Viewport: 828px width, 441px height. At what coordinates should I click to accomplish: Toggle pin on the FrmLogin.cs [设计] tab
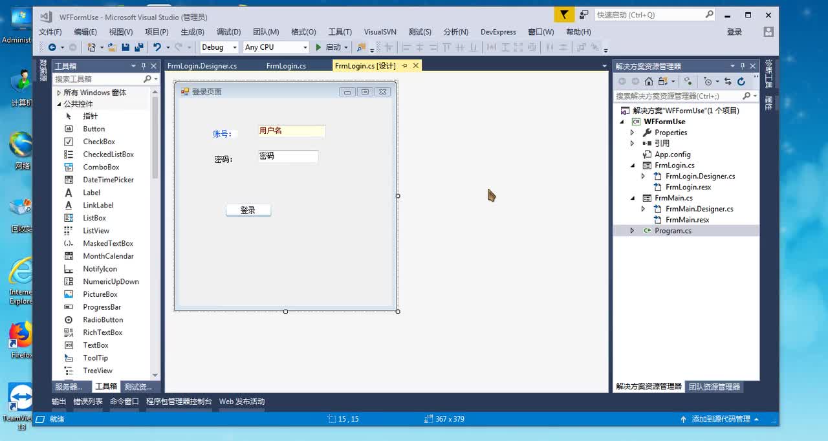(x=405, y=66)
